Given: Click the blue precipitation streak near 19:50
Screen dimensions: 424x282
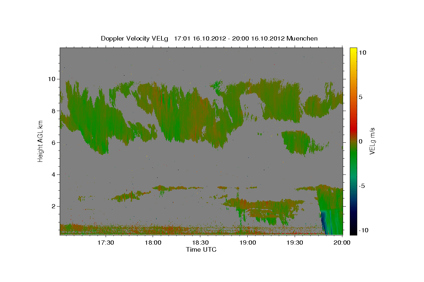Looking at the screenshot, I should 324,223.
